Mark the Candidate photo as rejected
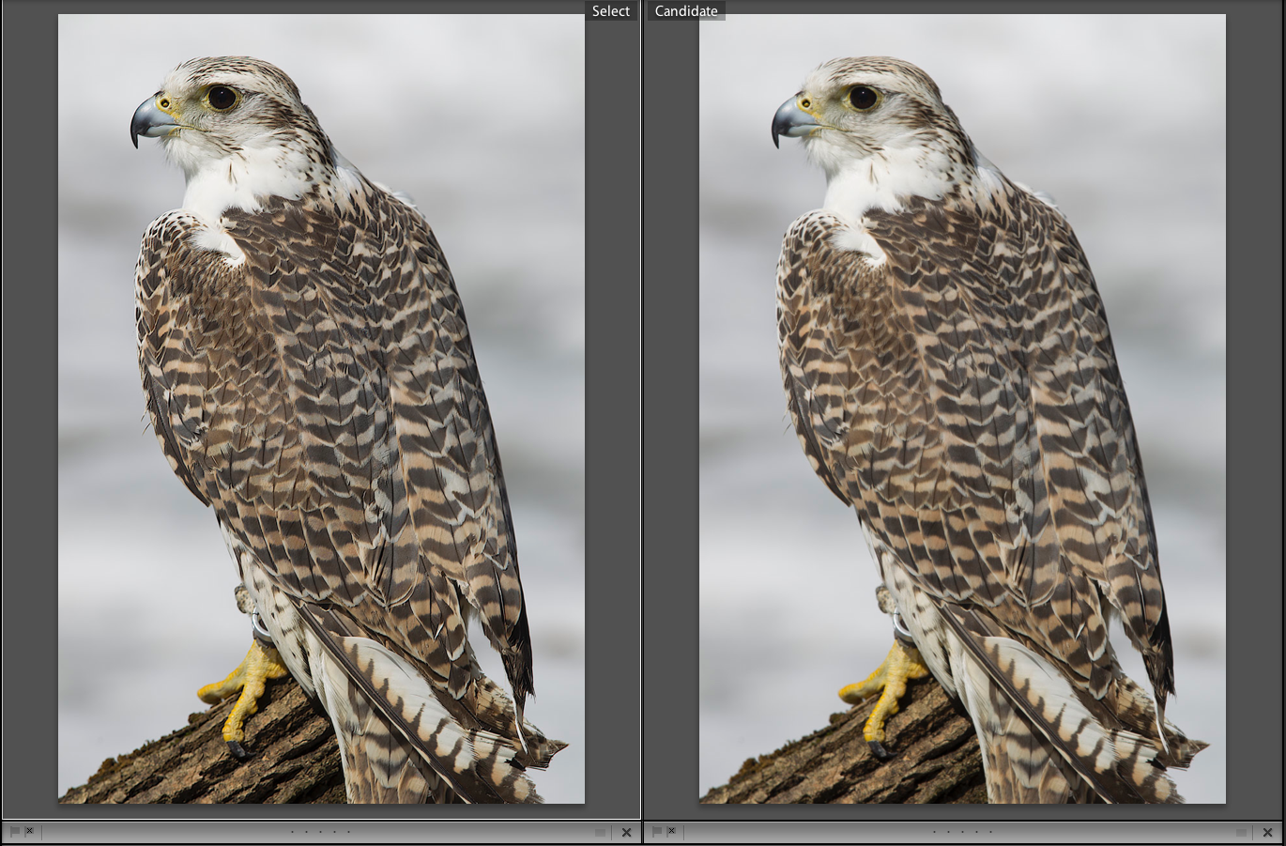1286x846 pixels. coord(672,832)
